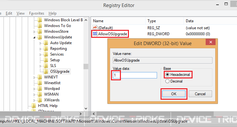Click the (value not set) data cell
Image resolution: width=237 pixels, height=127 pixels.
198,28
